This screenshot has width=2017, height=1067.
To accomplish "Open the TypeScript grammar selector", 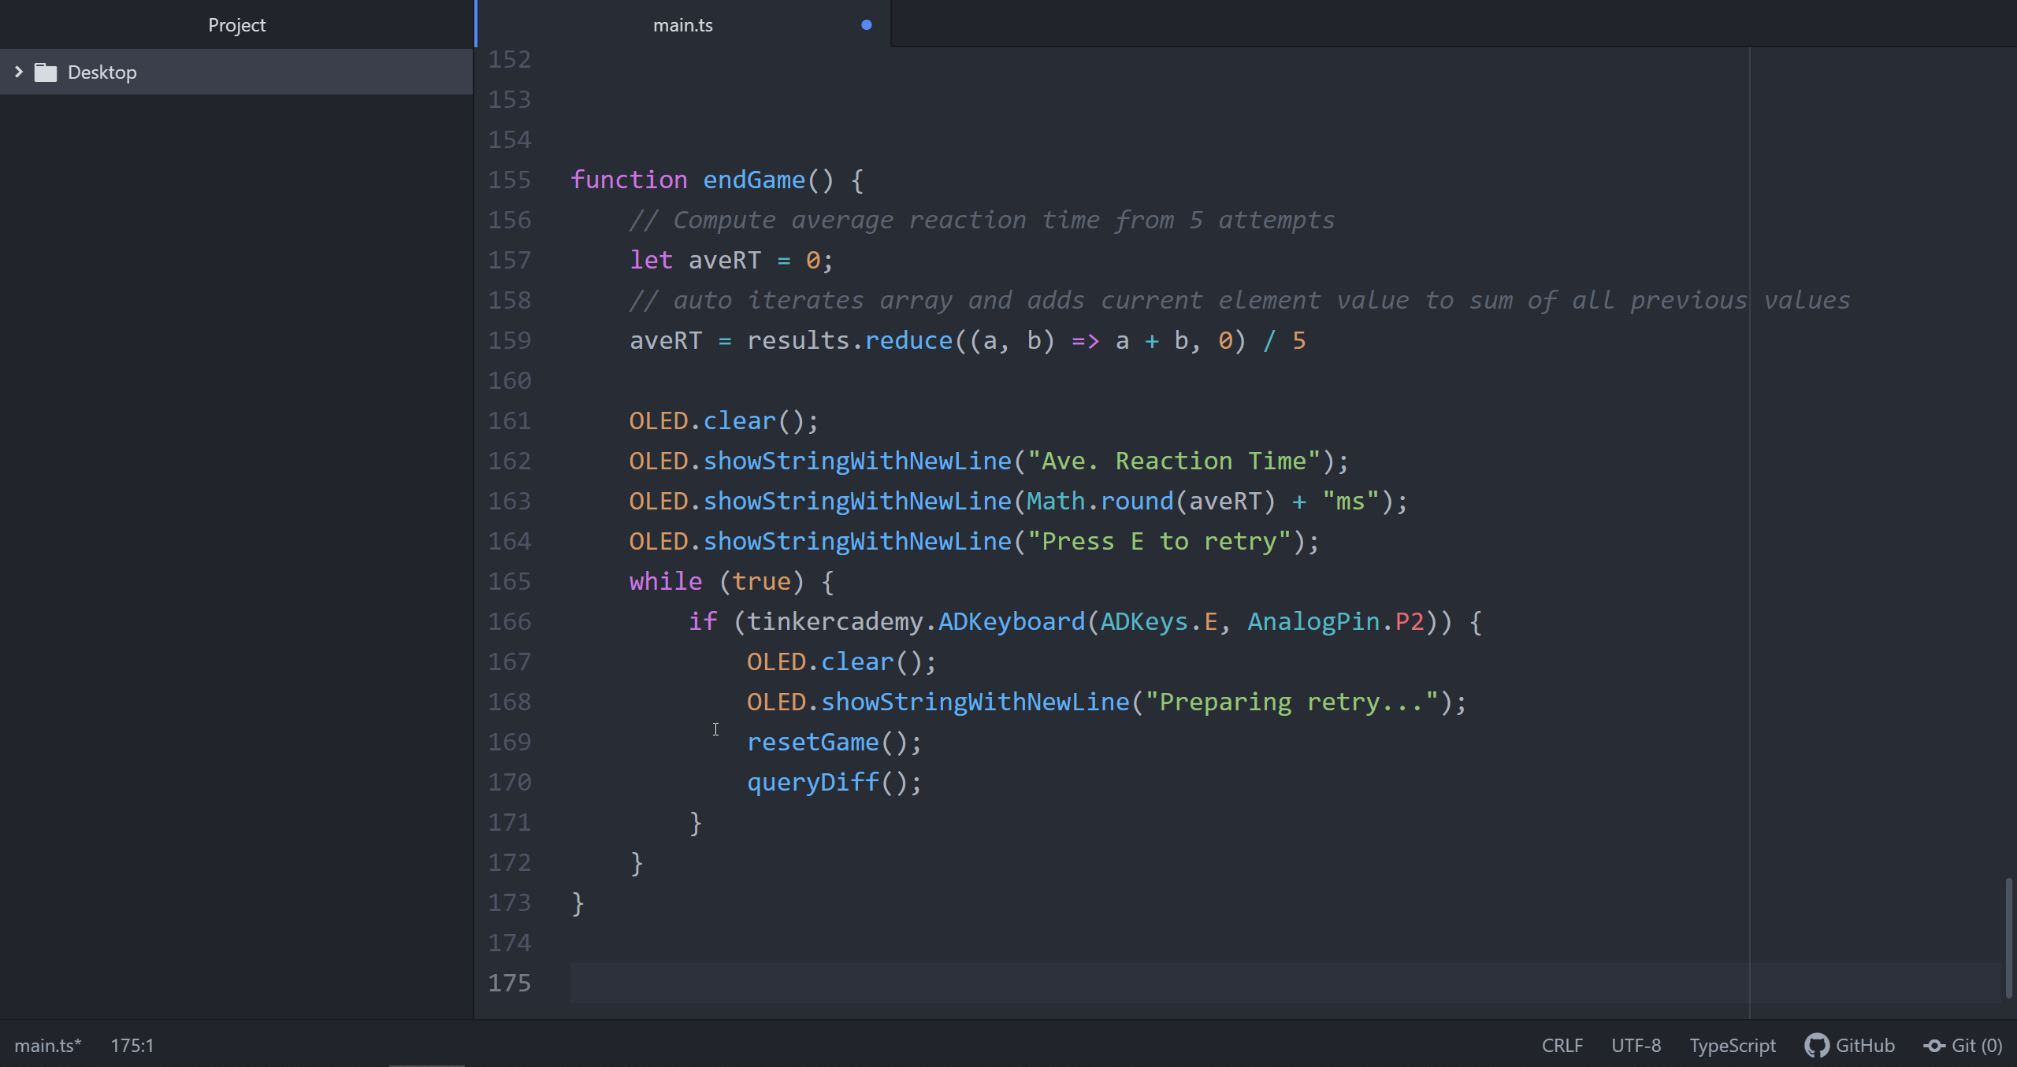I will (1732, 1046).
